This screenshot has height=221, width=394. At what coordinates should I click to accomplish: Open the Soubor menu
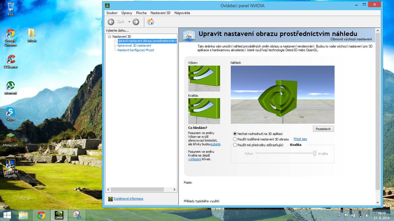point(112,13)
